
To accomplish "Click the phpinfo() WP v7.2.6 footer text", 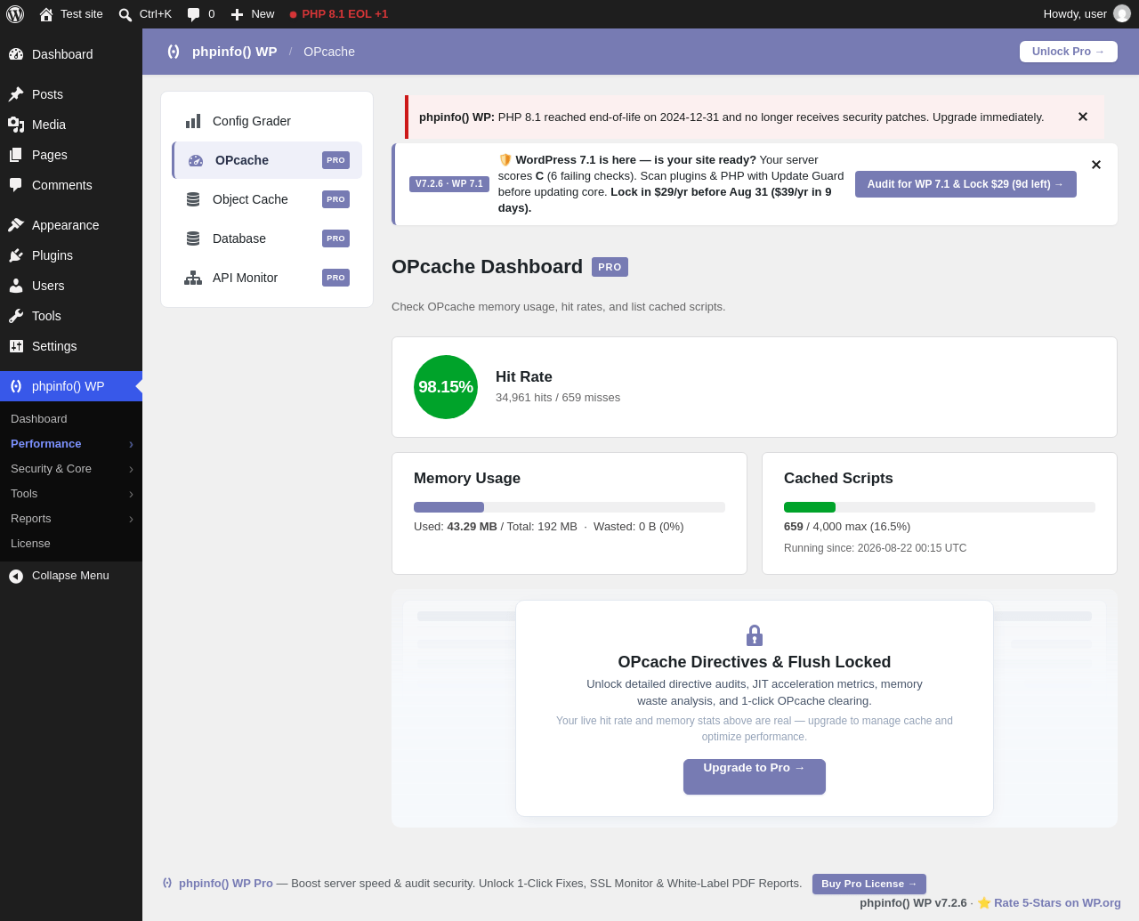I will pos(913,903).
